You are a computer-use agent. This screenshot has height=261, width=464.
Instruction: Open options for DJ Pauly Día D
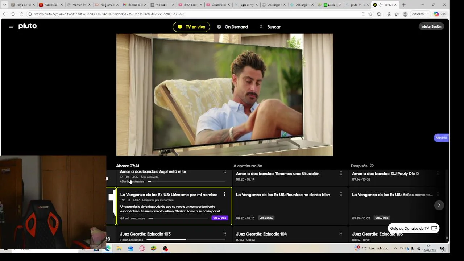click(438, 173)
